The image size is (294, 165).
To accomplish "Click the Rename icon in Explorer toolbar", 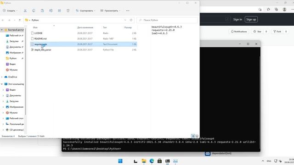I will [x=51, y=11].
